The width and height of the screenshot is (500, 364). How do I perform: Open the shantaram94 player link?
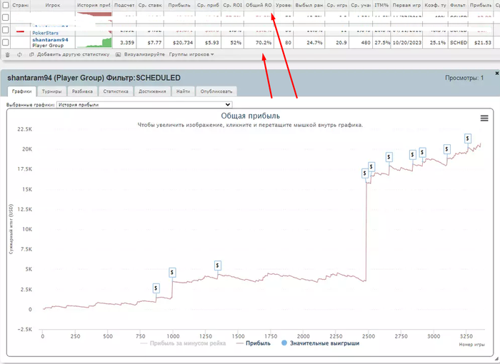point(50,40)
